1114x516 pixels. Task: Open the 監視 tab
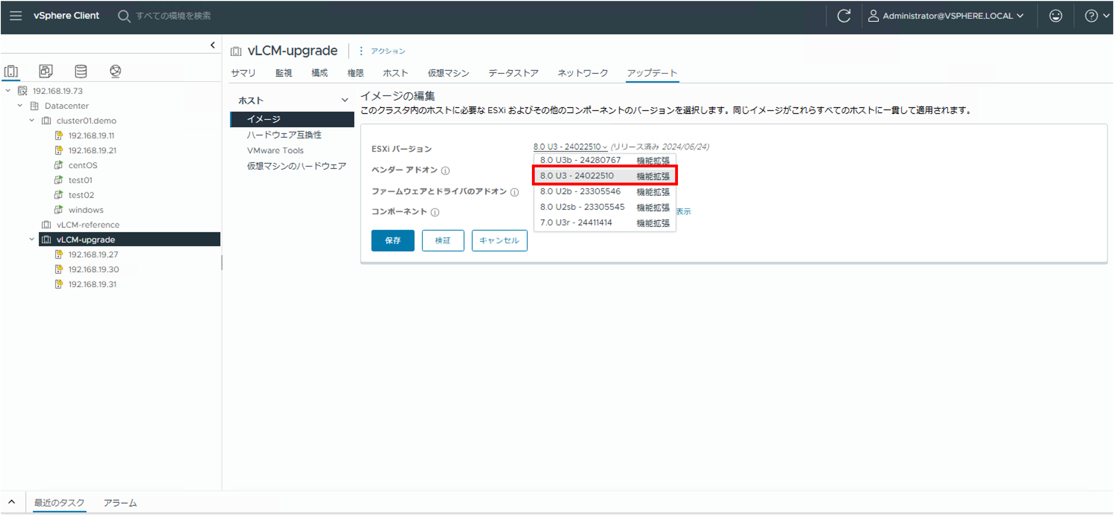tap(283, 73)
